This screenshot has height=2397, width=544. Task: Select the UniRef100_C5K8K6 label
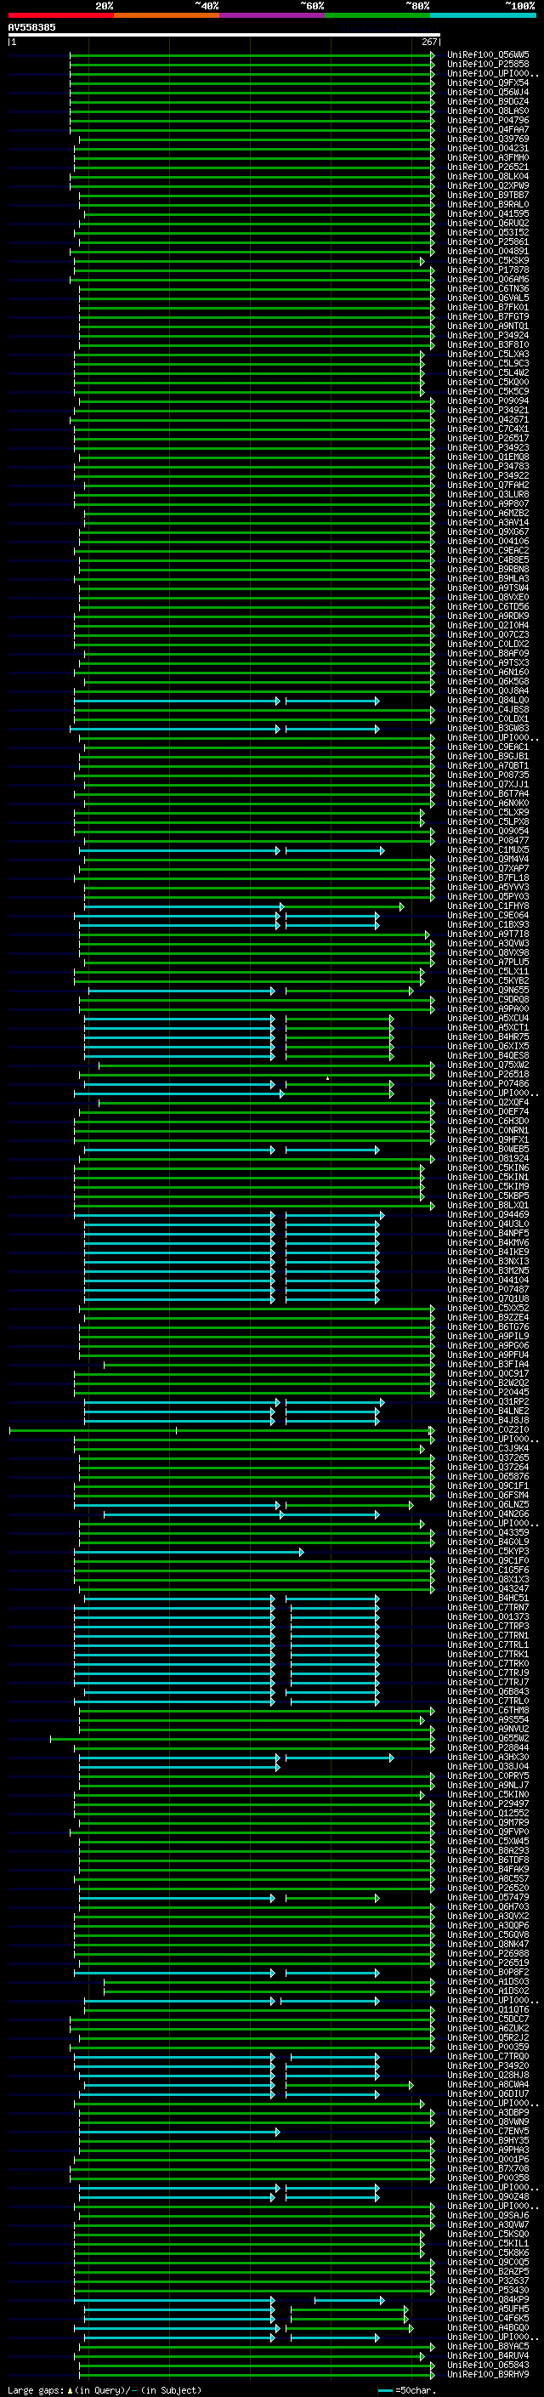coord(488,2252)
